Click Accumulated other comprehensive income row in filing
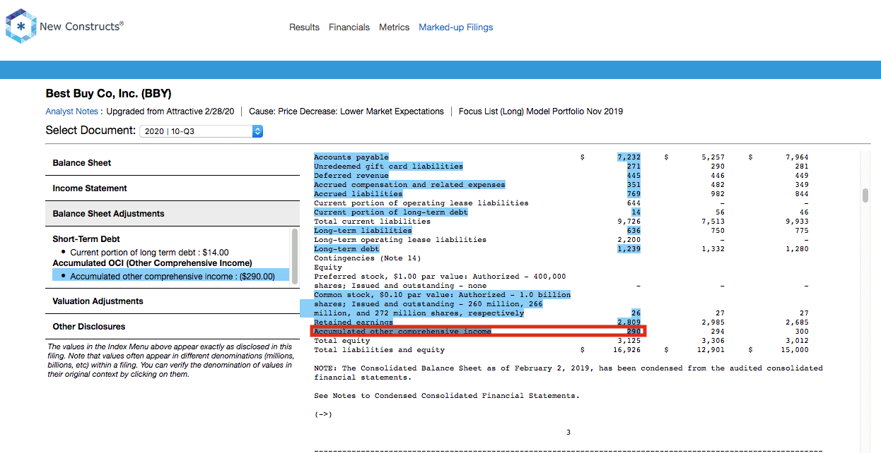 [x=478, y=332]
